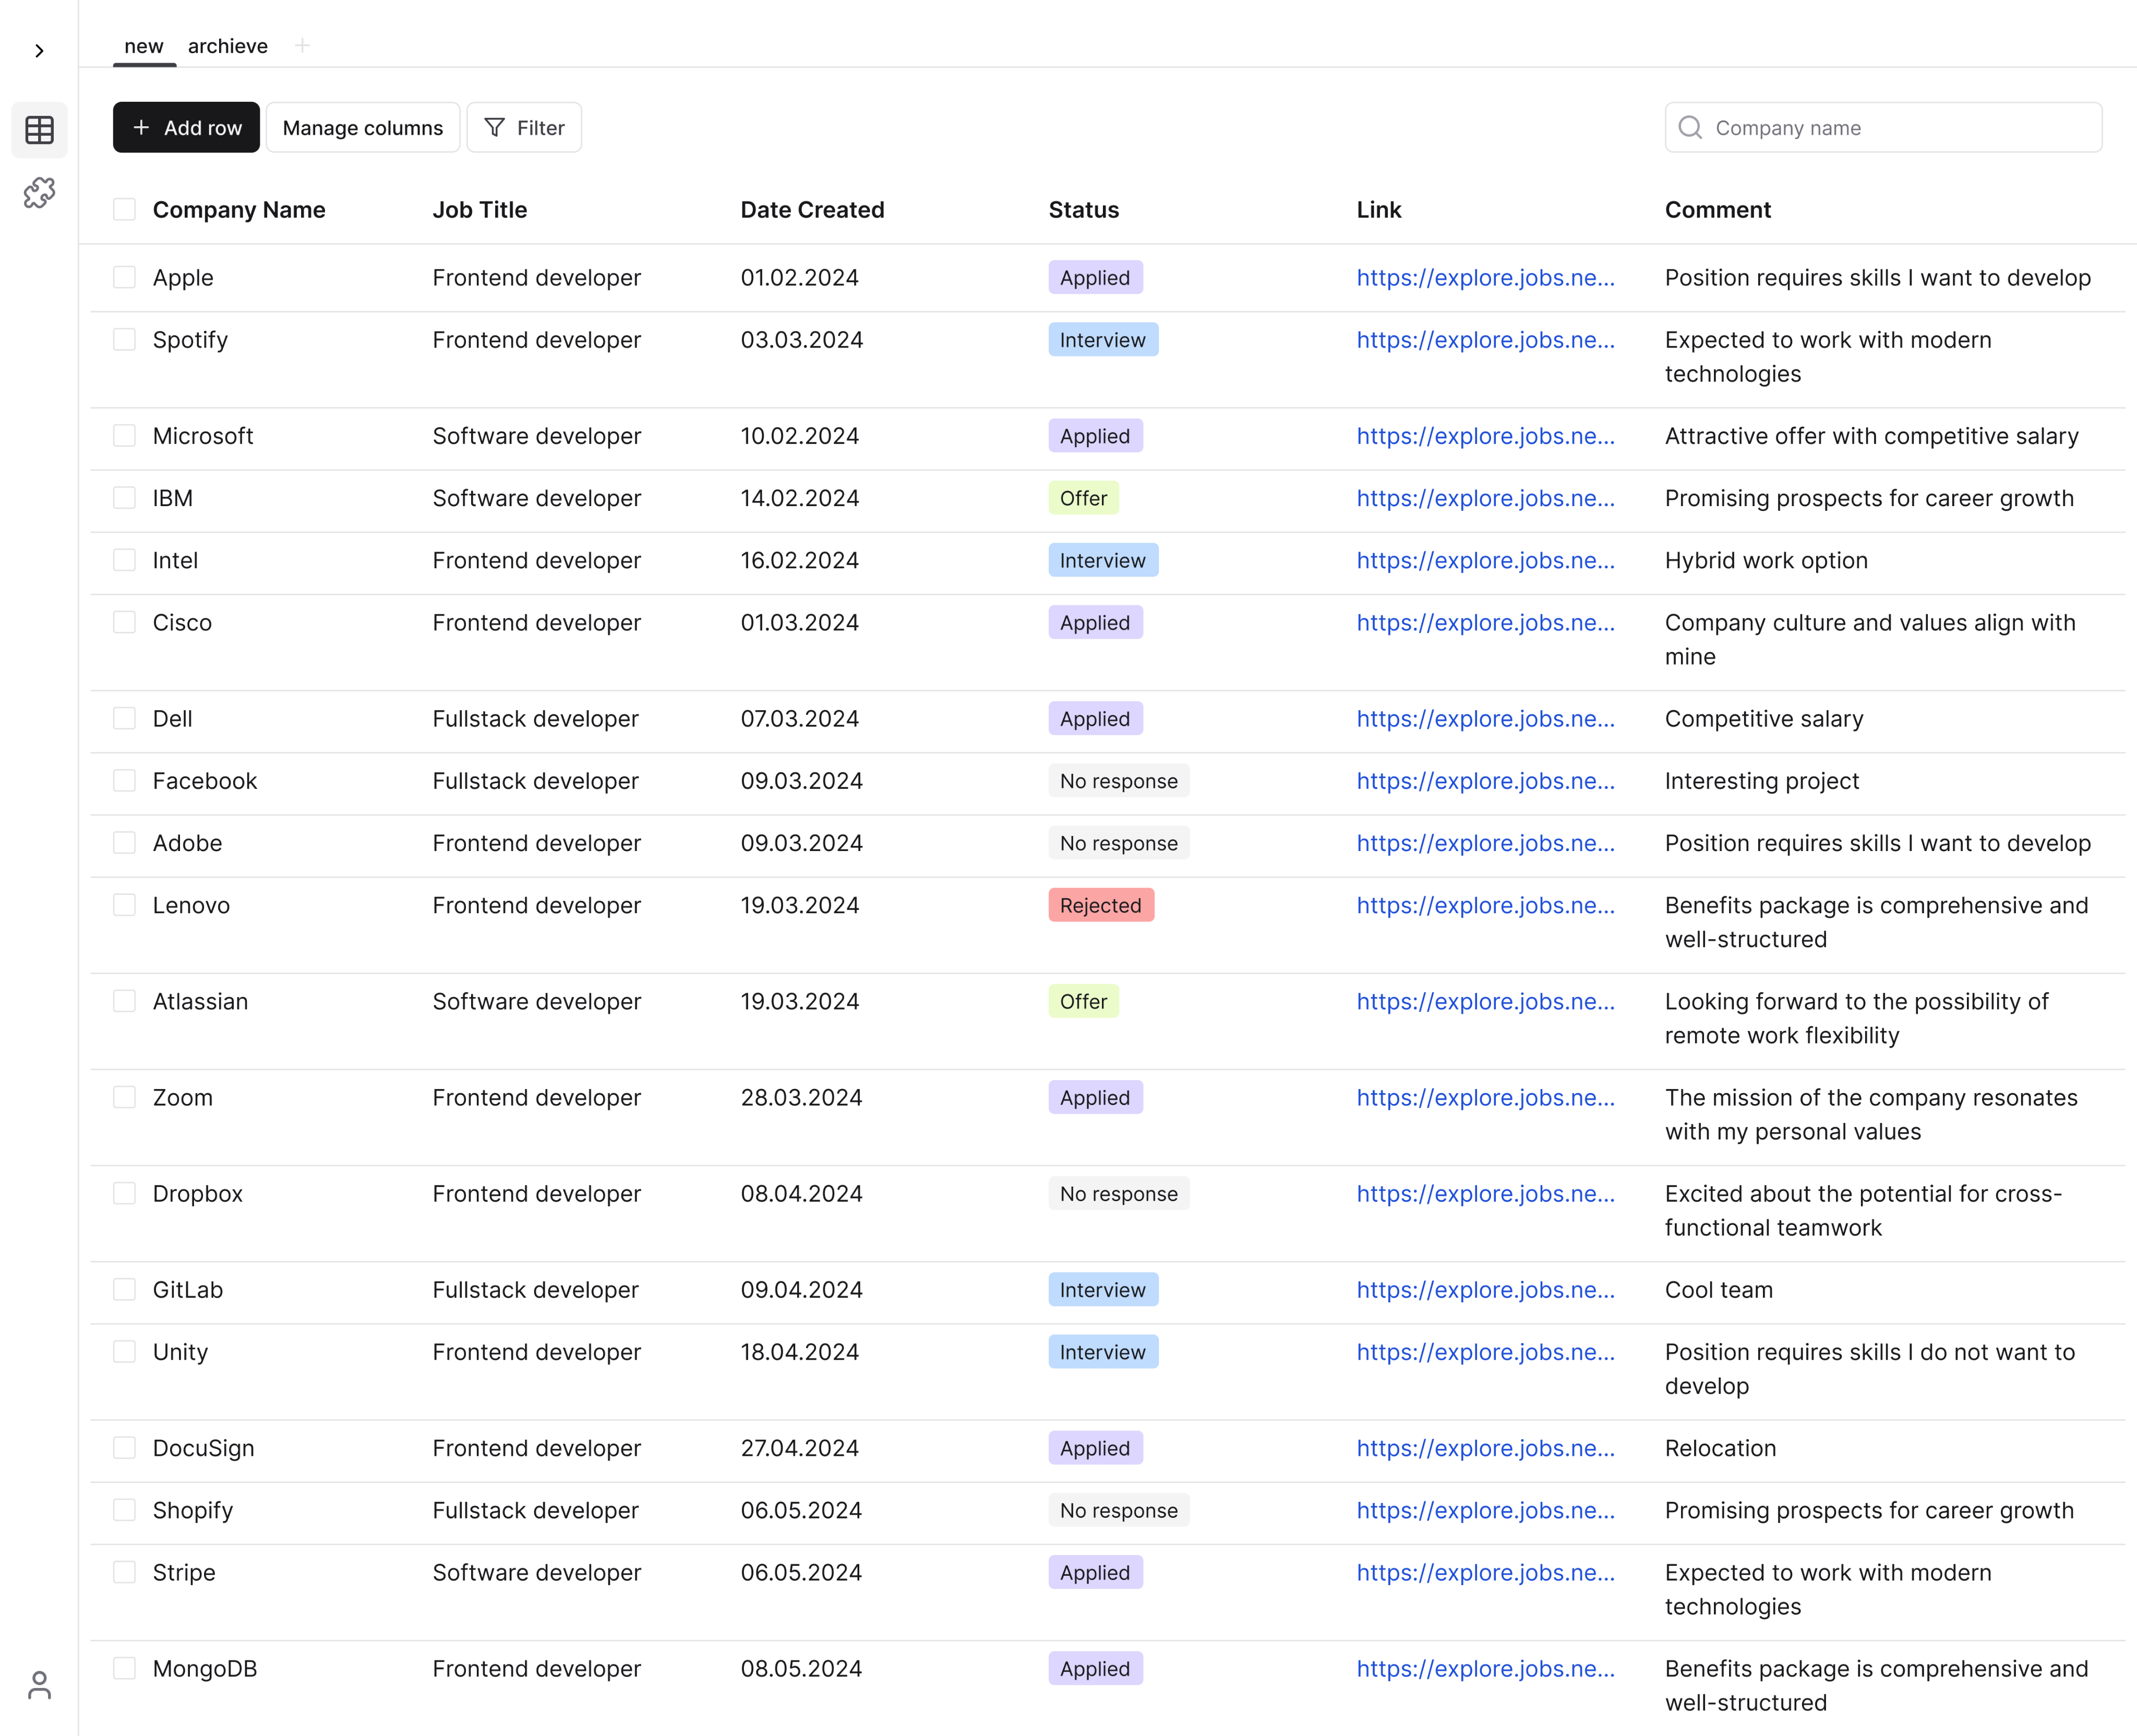Screen dimensions: 2137x1736
Task: Switch to the archieve tab
Action: [x=227, y=46]
